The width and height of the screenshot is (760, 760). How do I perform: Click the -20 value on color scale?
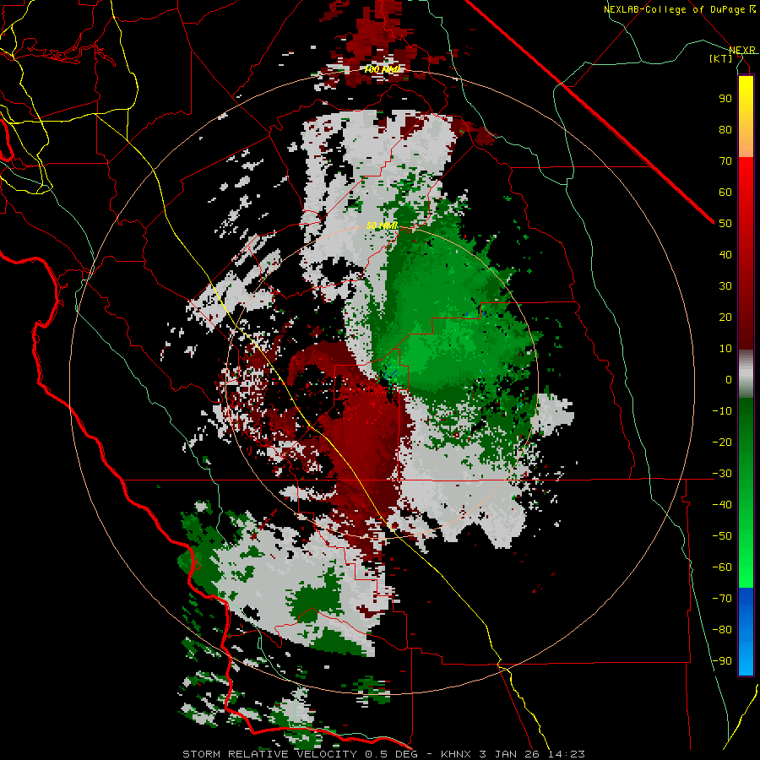tap(722, 442)
